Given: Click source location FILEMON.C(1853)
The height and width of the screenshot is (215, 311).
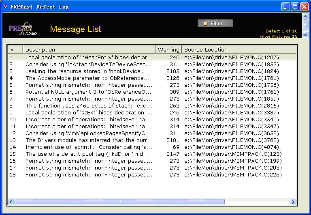Looking at the screenshot, I should (x=232, y=64).
